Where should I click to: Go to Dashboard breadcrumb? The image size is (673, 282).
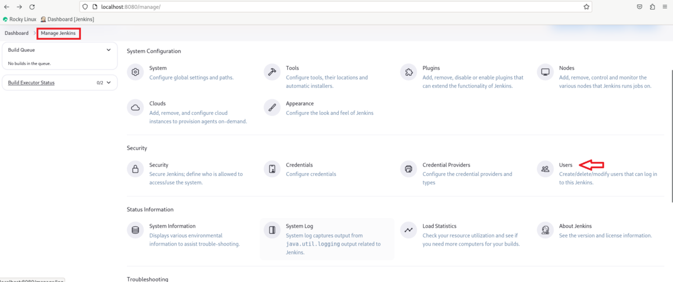click(x=16, y=33)
